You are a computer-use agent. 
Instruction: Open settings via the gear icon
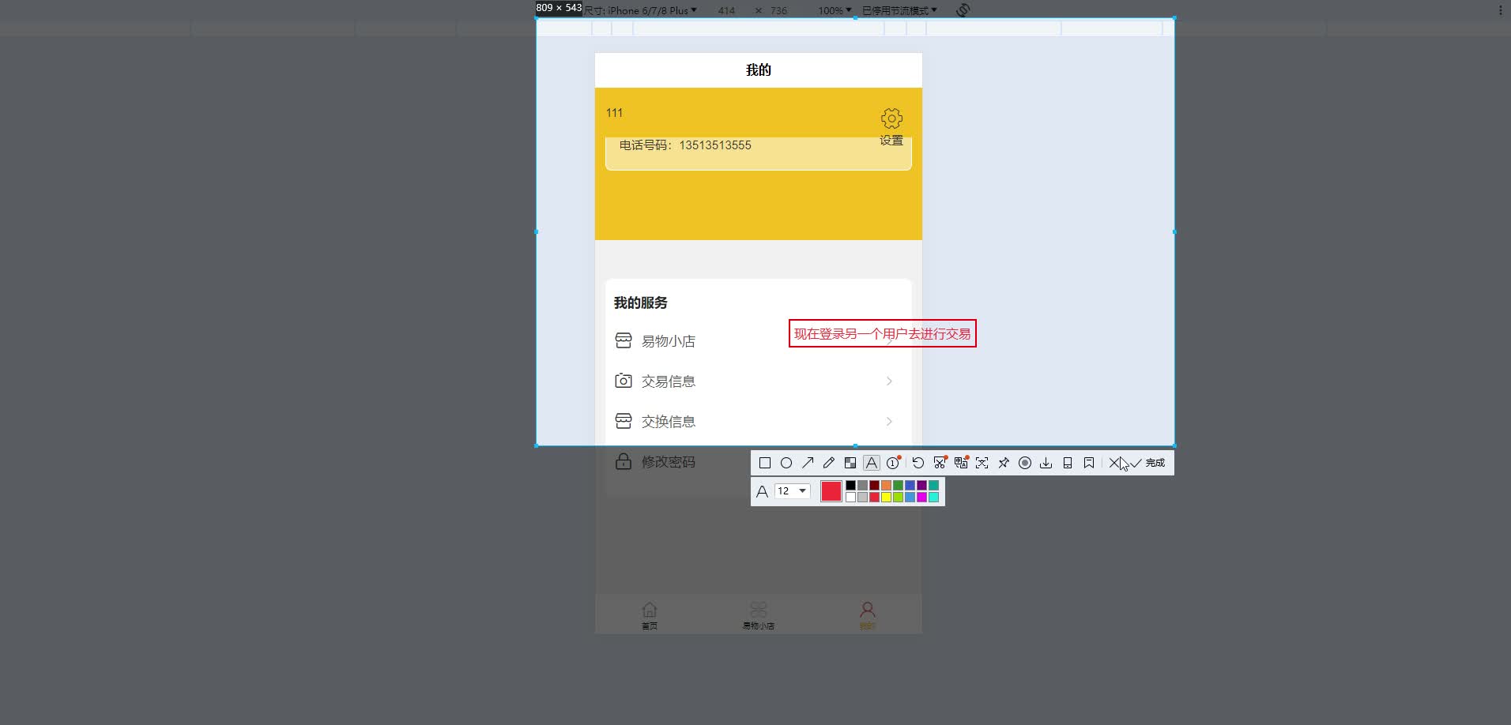pyautogui.click(x=891, y=118)
